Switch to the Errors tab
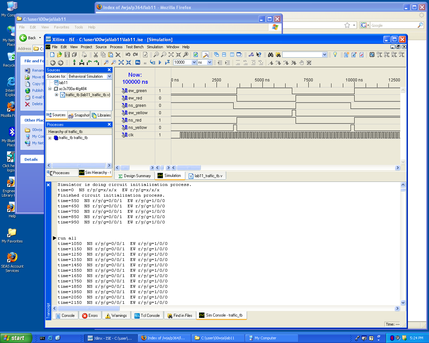Viewport: 429px width, 343px height. pos(90,316)
